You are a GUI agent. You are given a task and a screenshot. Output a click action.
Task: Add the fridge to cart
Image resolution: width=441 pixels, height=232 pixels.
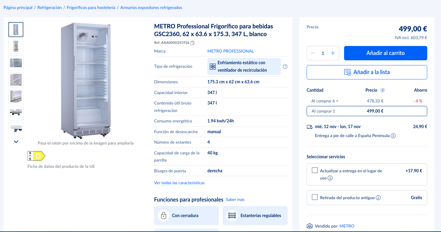385,53
